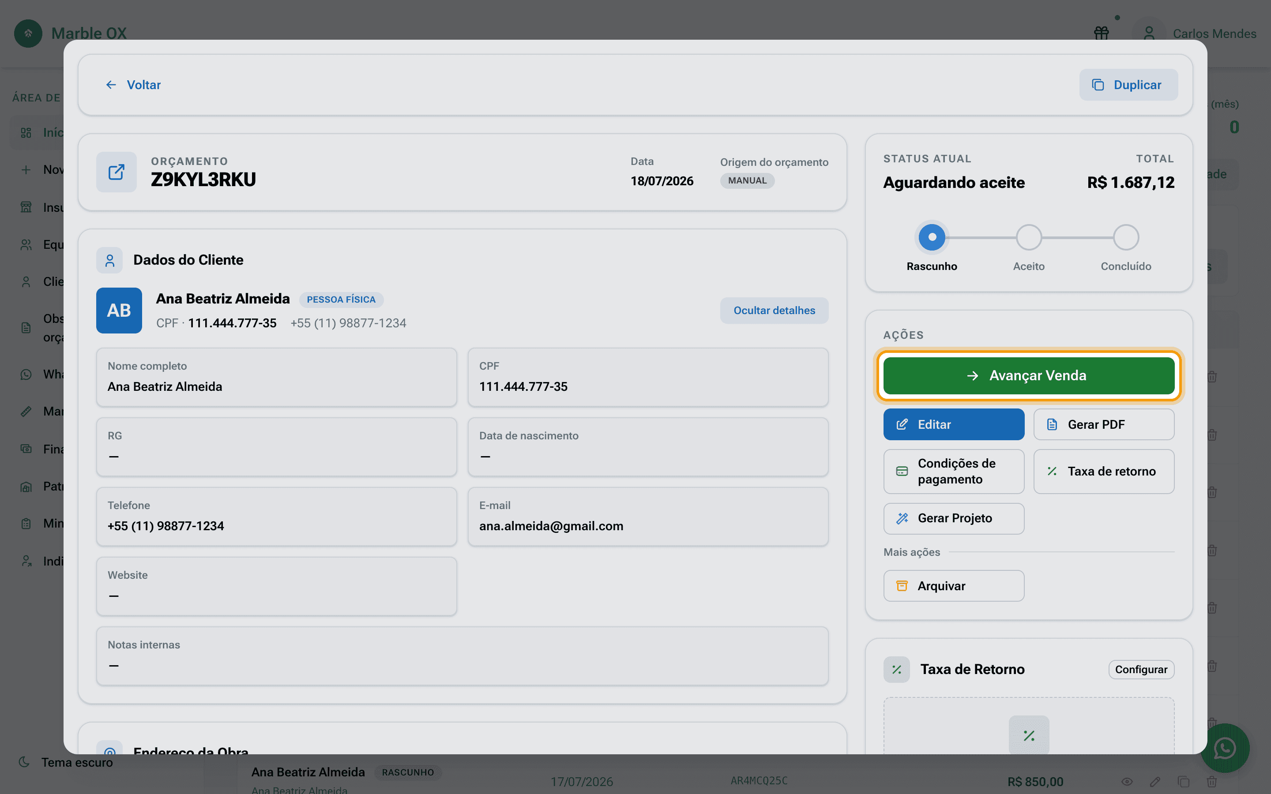This screenshot has height=794, width=1271.
Task: Click the E-mail field
Action: click(x=648, y=517)
